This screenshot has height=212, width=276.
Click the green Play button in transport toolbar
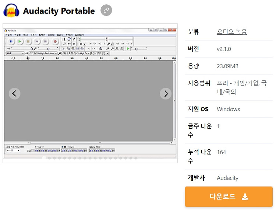tap(20, 41)
